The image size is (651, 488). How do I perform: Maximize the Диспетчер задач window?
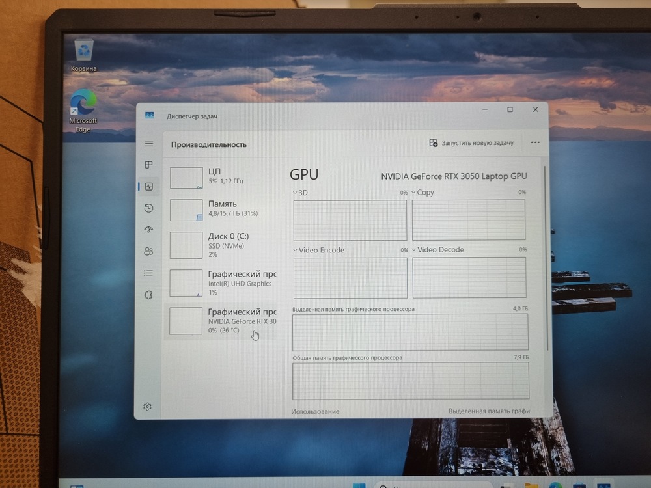point(510,109)
